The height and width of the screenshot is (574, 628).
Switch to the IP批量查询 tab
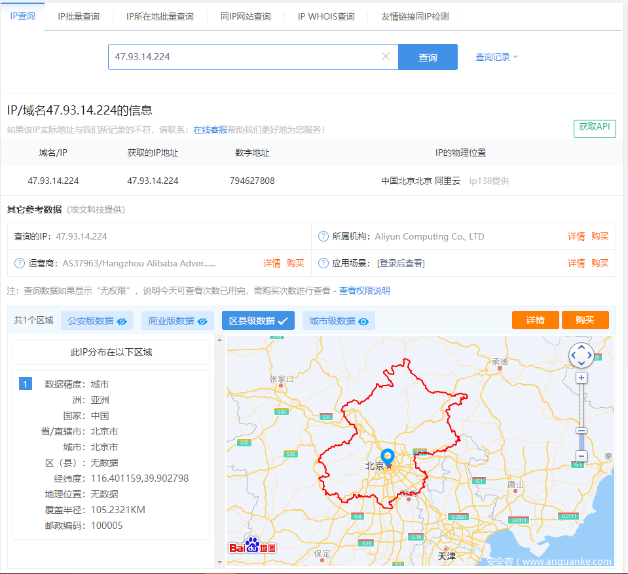pyautogui.click(x=79, y=16)
